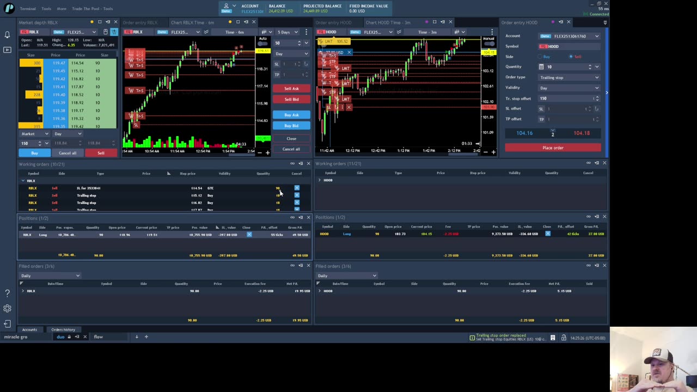This screenshot has width=697, height=392.
Task: Toggle the Auto scale switch on RBLX chart
Action: (263, 43)
